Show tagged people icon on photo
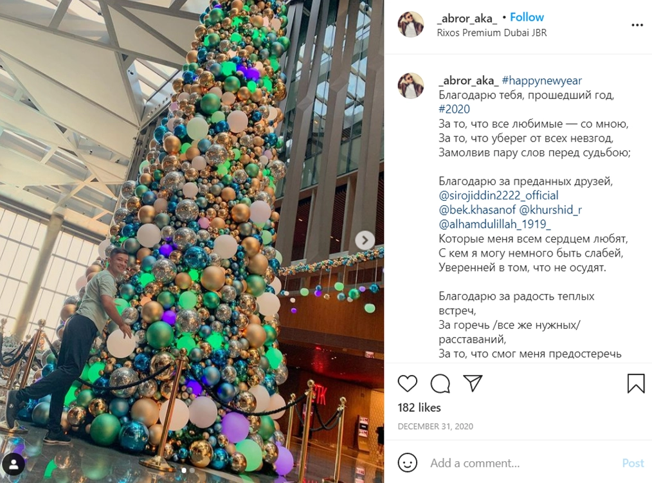This screenshot has height=483, width=652. (x=14, y=464)
